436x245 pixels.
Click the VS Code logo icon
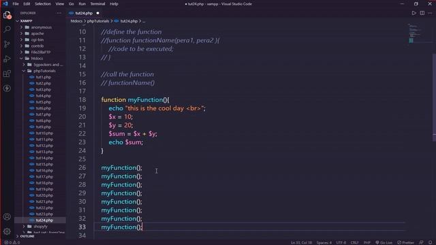tap(5, 4)
